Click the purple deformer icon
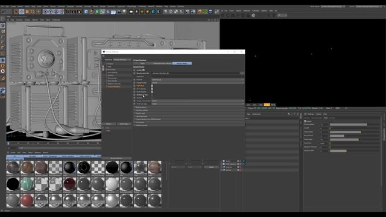The image size is (386, 217). tap(107, 11)
